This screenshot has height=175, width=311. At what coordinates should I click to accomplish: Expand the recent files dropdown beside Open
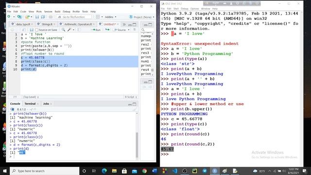pos(31,17)
